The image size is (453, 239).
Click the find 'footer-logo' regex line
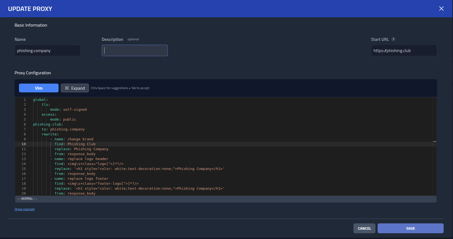click(x=97, y=184)
